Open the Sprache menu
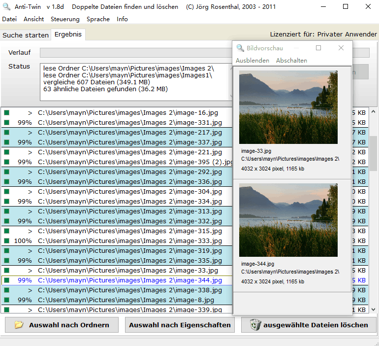 pos(98,19)
